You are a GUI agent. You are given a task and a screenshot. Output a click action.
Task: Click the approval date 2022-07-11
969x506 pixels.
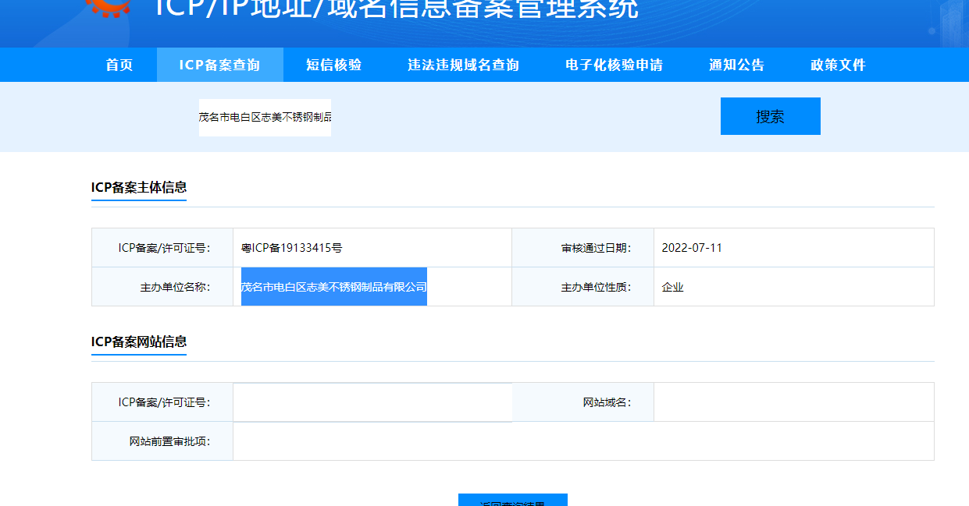pos(691,248)
